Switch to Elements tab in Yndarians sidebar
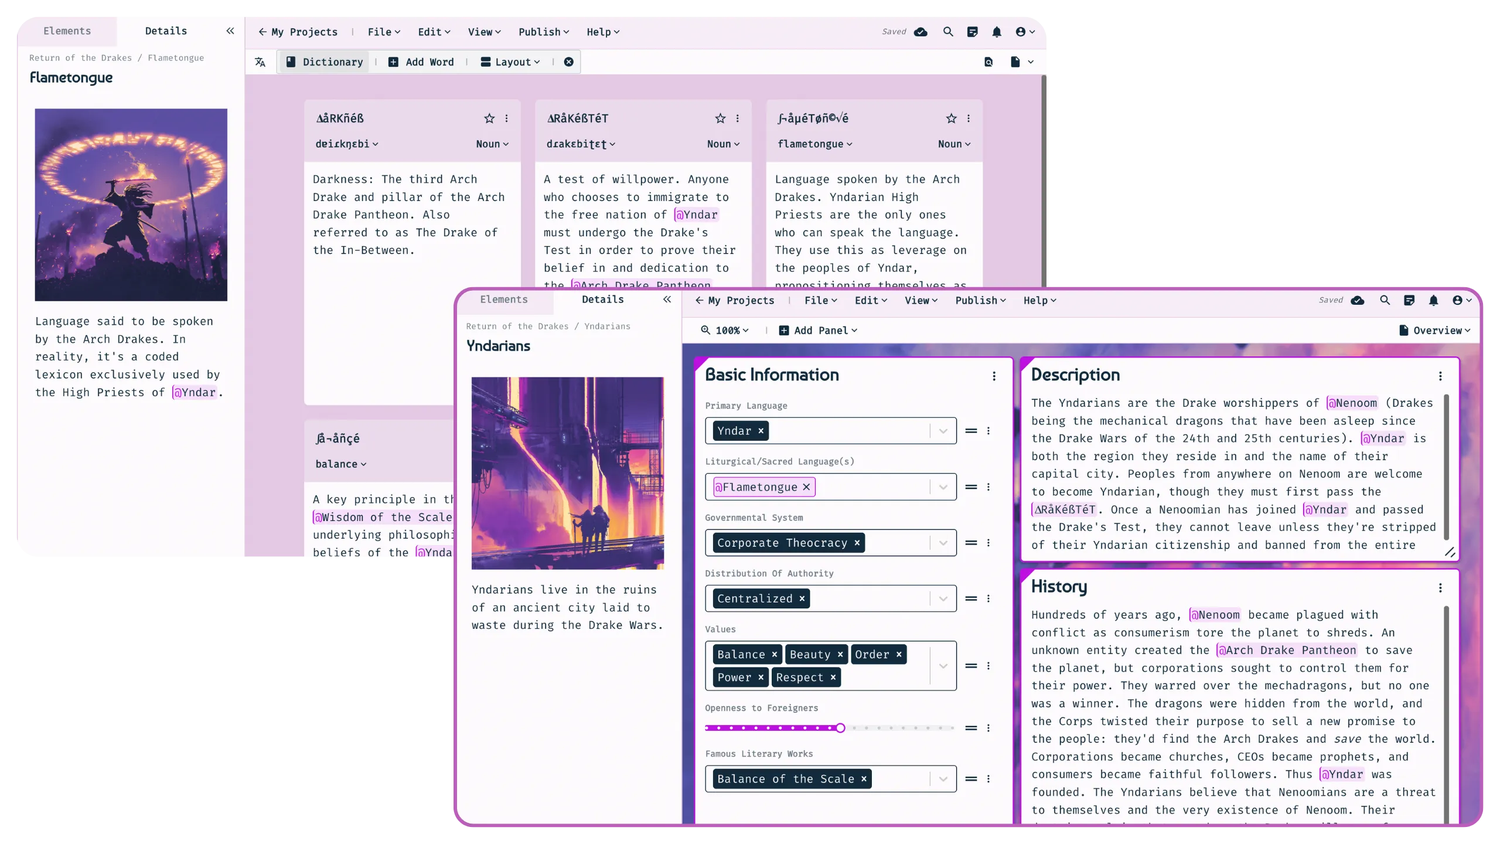1500x844 pixels. (504, 300)
